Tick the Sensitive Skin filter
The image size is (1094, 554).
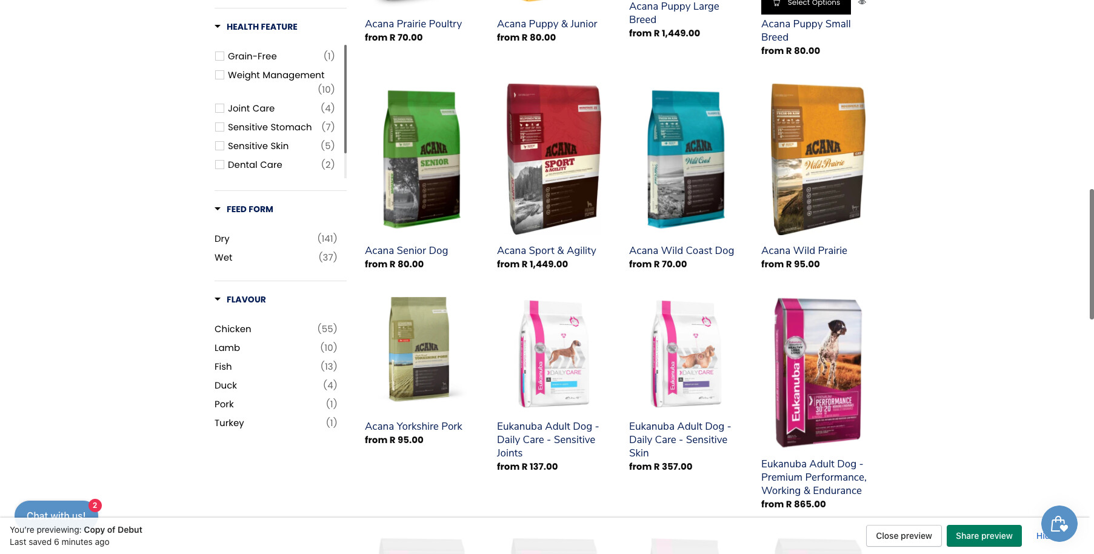pos(219,146)
